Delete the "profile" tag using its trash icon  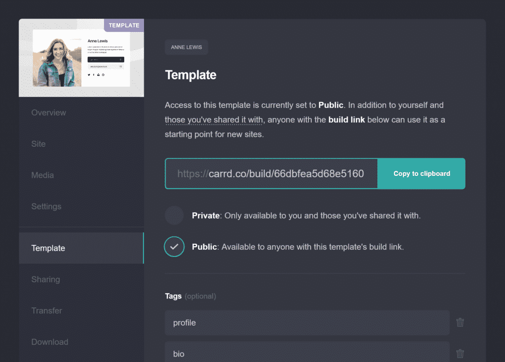(x=460, y=322)
